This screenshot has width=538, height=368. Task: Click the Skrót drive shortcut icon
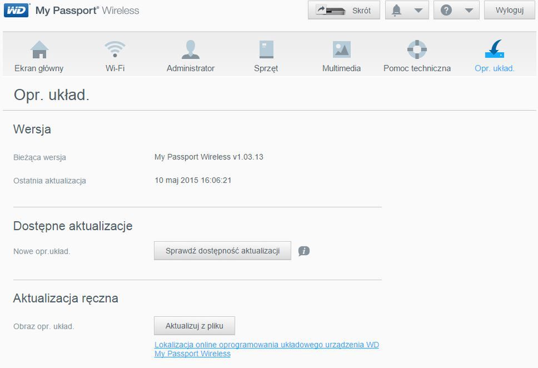(331, 11)
